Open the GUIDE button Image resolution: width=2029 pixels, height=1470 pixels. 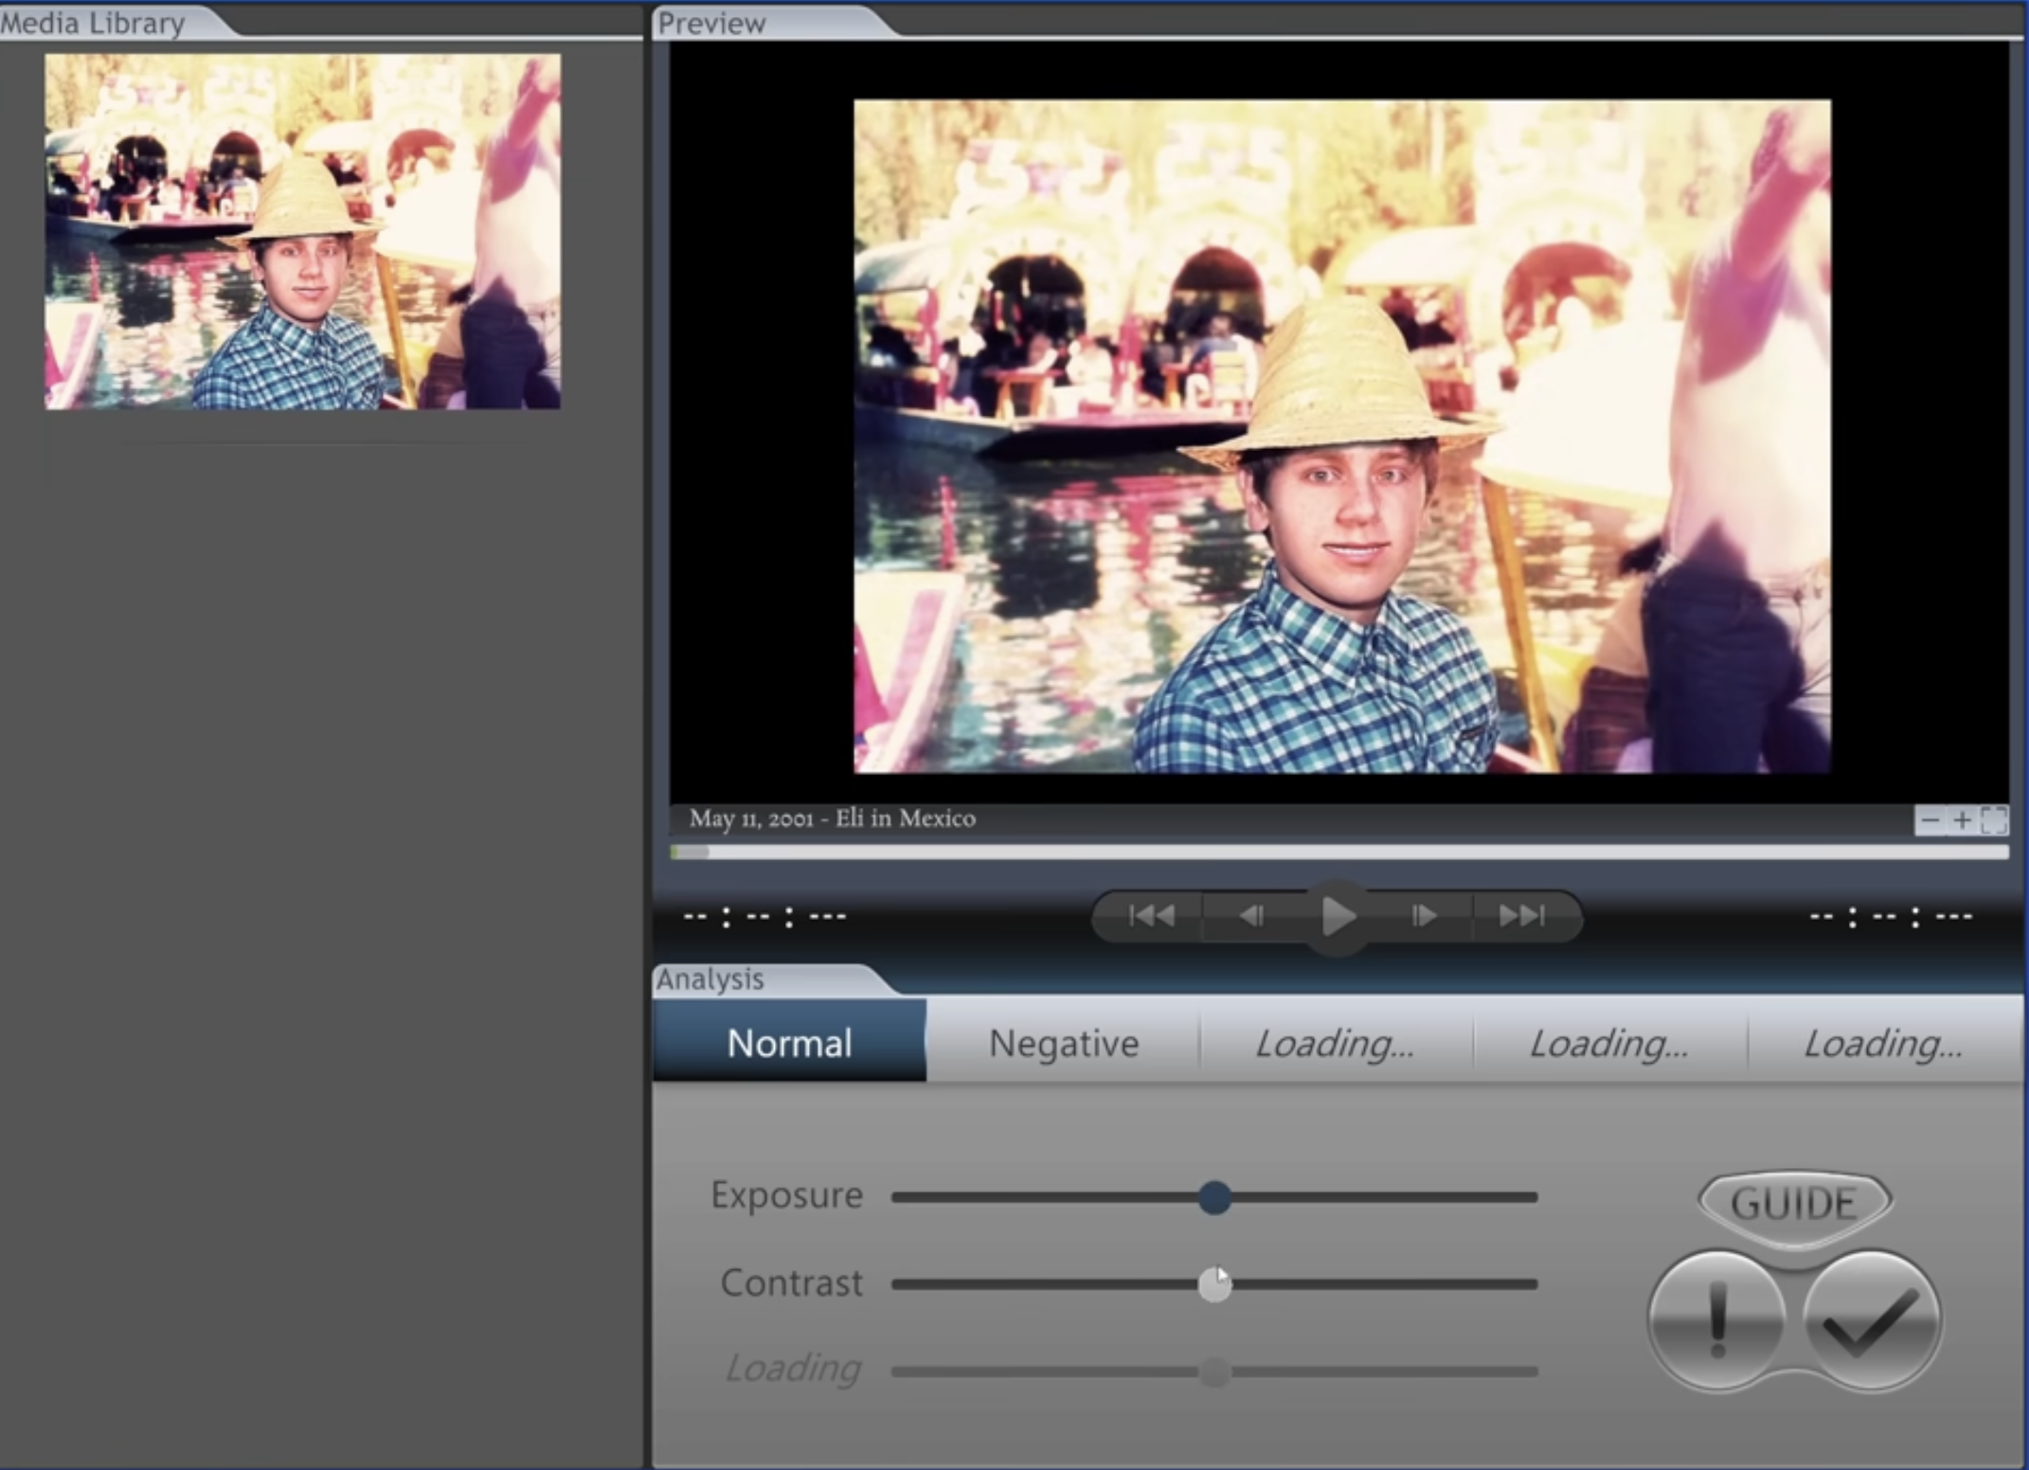[1794, 1204]
